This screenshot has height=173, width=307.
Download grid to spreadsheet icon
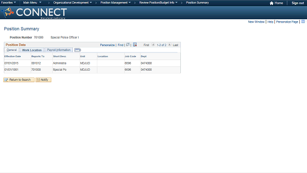pos(135,45)
